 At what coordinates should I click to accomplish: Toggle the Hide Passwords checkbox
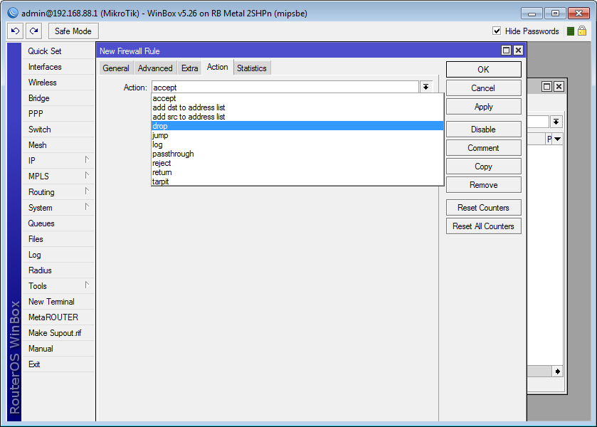click(x=497, y=31)
